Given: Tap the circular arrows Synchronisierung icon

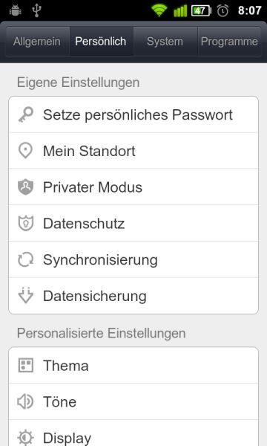Looking at the screenshot, I should [x=25, y=259].
